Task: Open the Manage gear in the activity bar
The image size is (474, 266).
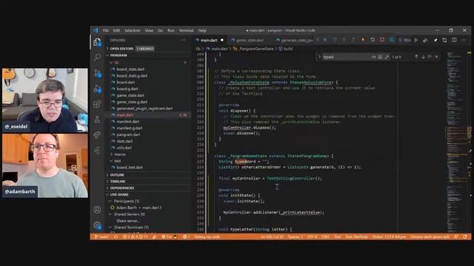Action: [x=97, y=225]
